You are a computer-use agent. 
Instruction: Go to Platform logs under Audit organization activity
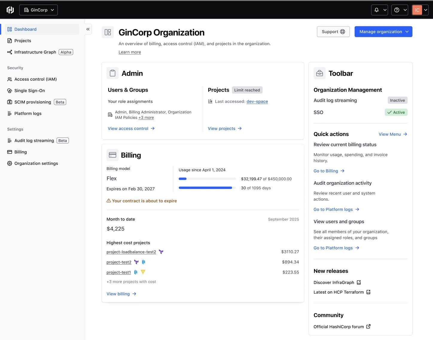pos(336,209)
